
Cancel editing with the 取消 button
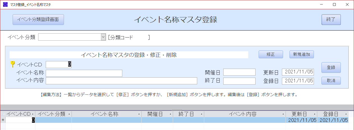pos(331,81)
